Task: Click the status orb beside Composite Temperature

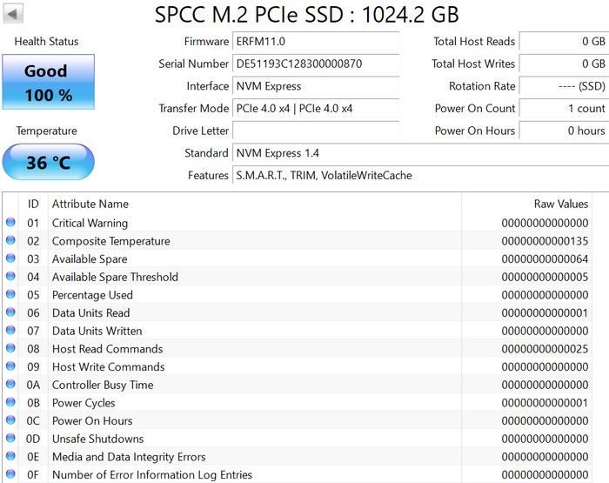Action: tap(10, 241)
